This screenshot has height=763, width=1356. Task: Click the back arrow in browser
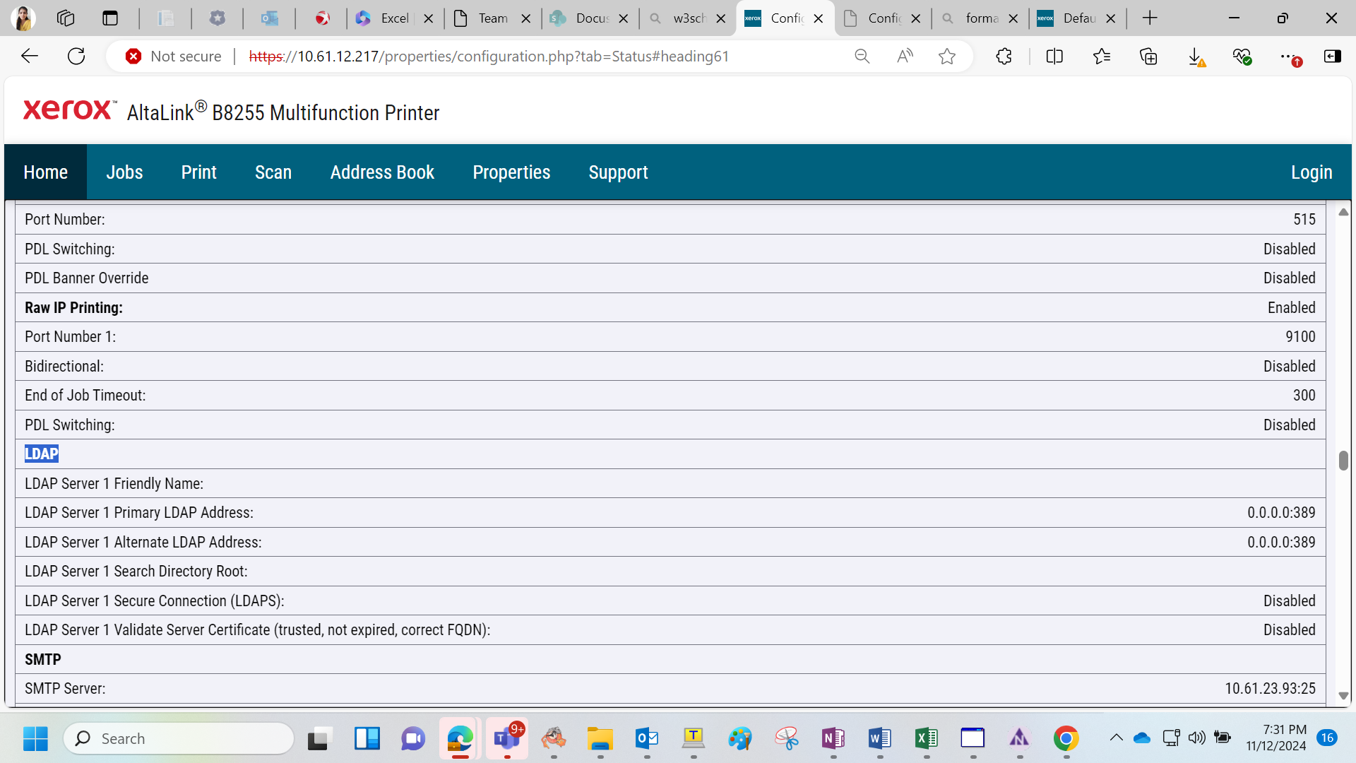pyautogui.click(x=29, y=57)
